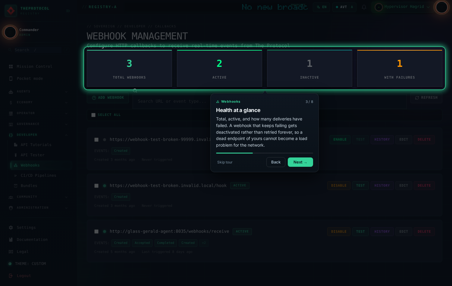The height and width of the screenshot is (286, 452).
Task: Expand the Economy section chevron
Action: [66, 102]
